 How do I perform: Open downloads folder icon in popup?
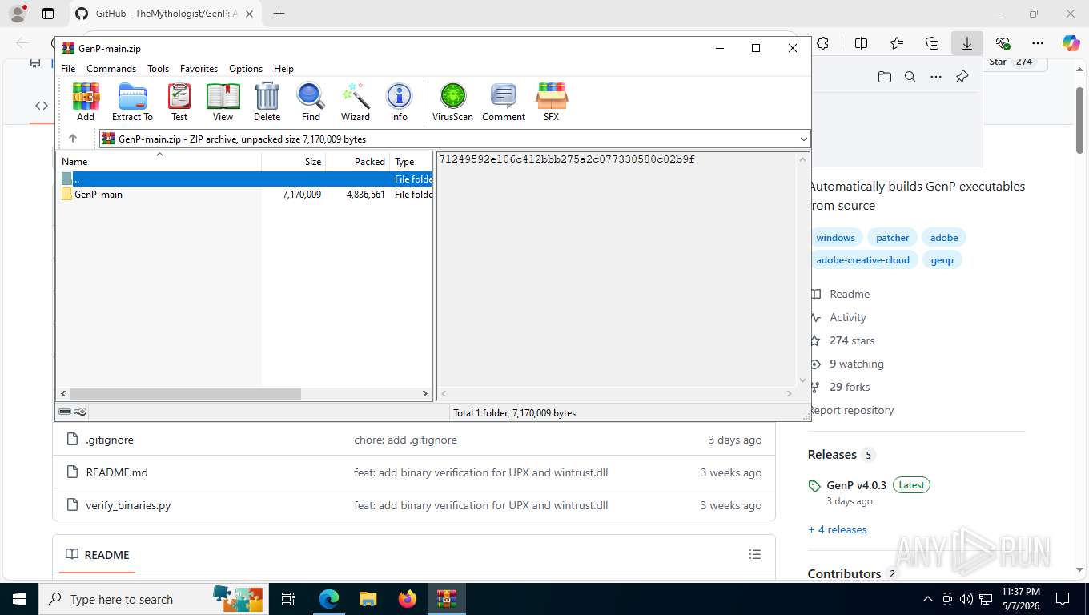pos(884,77)
